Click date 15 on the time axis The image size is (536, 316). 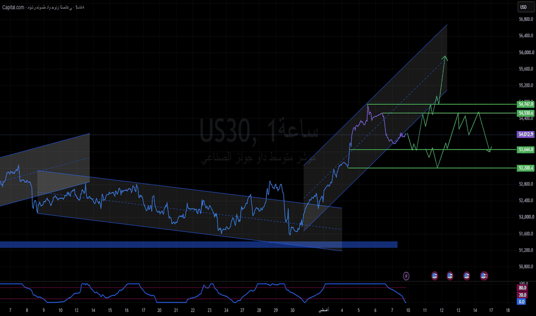(110, 310)
